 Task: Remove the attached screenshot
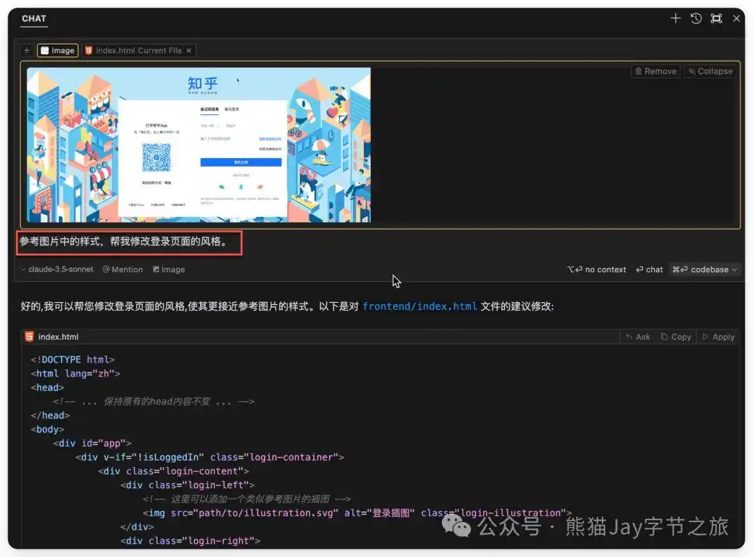655,71
